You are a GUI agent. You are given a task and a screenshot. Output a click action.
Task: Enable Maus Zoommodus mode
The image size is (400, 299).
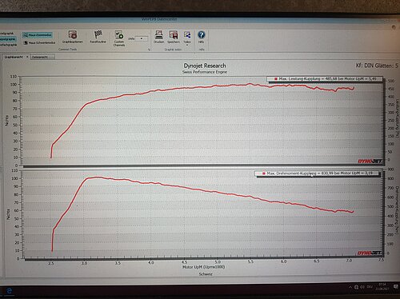(x=38, y=35)
